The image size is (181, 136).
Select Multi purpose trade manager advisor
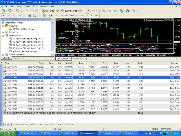point(25,51)
